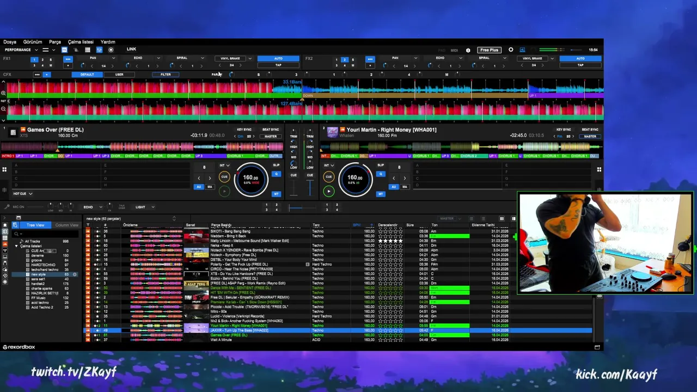
Task: Click the recording panel icon
Action: point(111,50)
